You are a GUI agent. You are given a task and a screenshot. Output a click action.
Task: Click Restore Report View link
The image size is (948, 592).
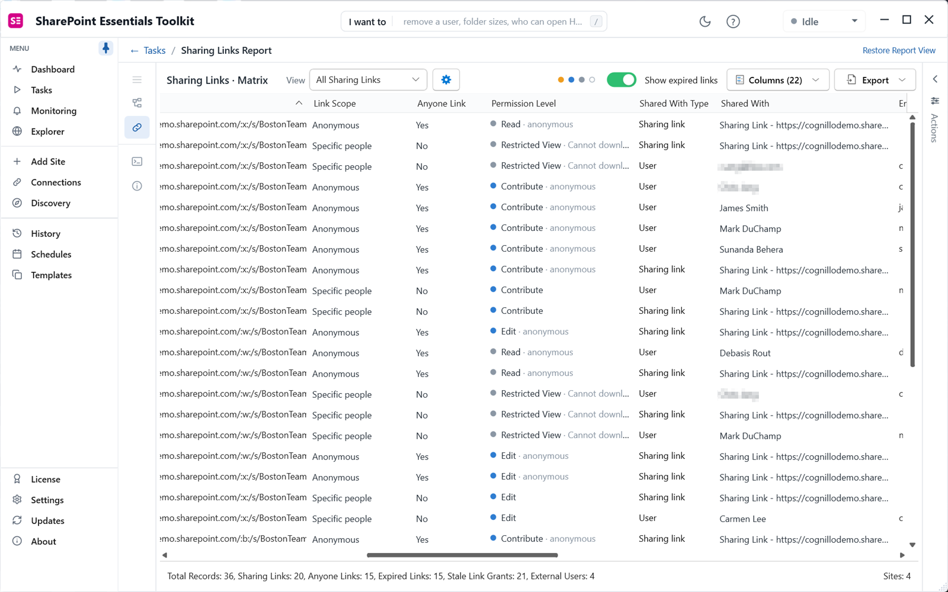point(899,50)
